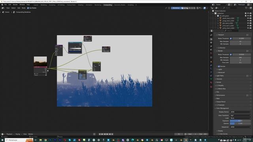Open the Particles properties tab icon
The height and width of the screenshot is (142, 253).
[x=211, y=69]
